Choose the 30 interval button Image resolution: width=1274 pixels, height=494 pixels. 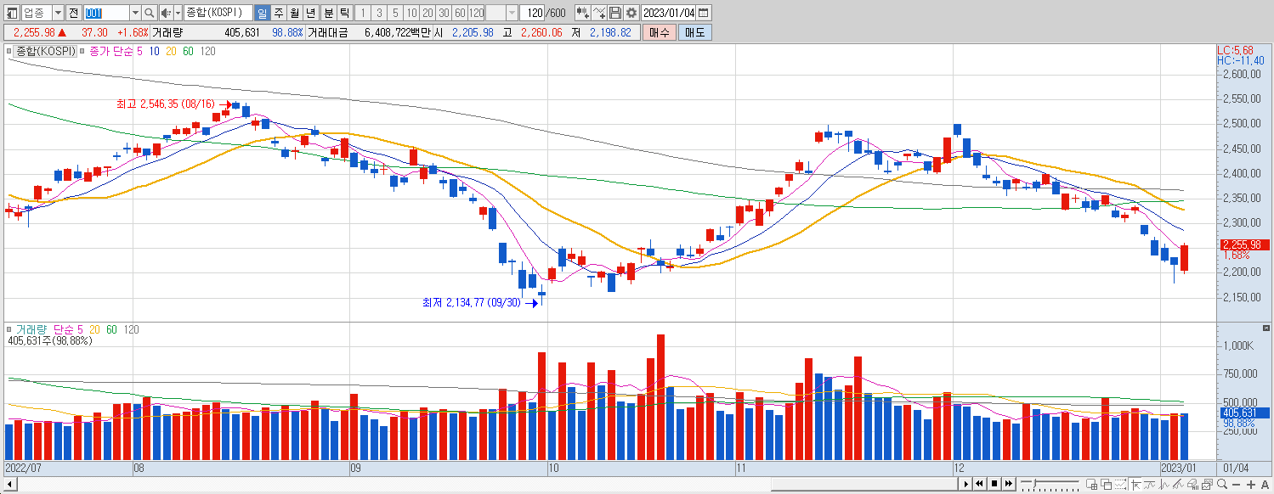tap(444, 13)
